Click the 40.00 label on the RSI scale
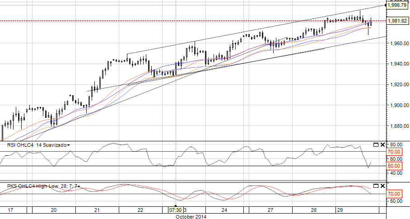Image resolution: width=410 pixels, height=219 pixels. (x=395, y=173)
